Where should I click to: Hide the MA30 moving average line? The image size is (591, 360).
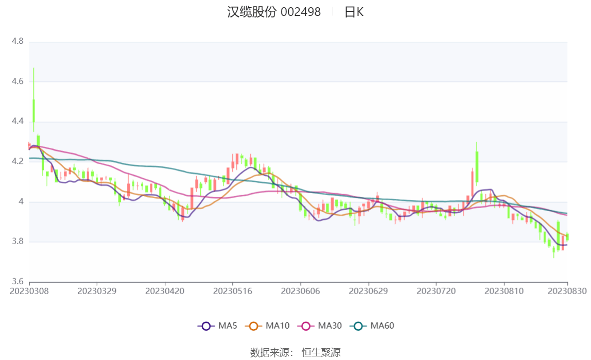tap(321, 325)
